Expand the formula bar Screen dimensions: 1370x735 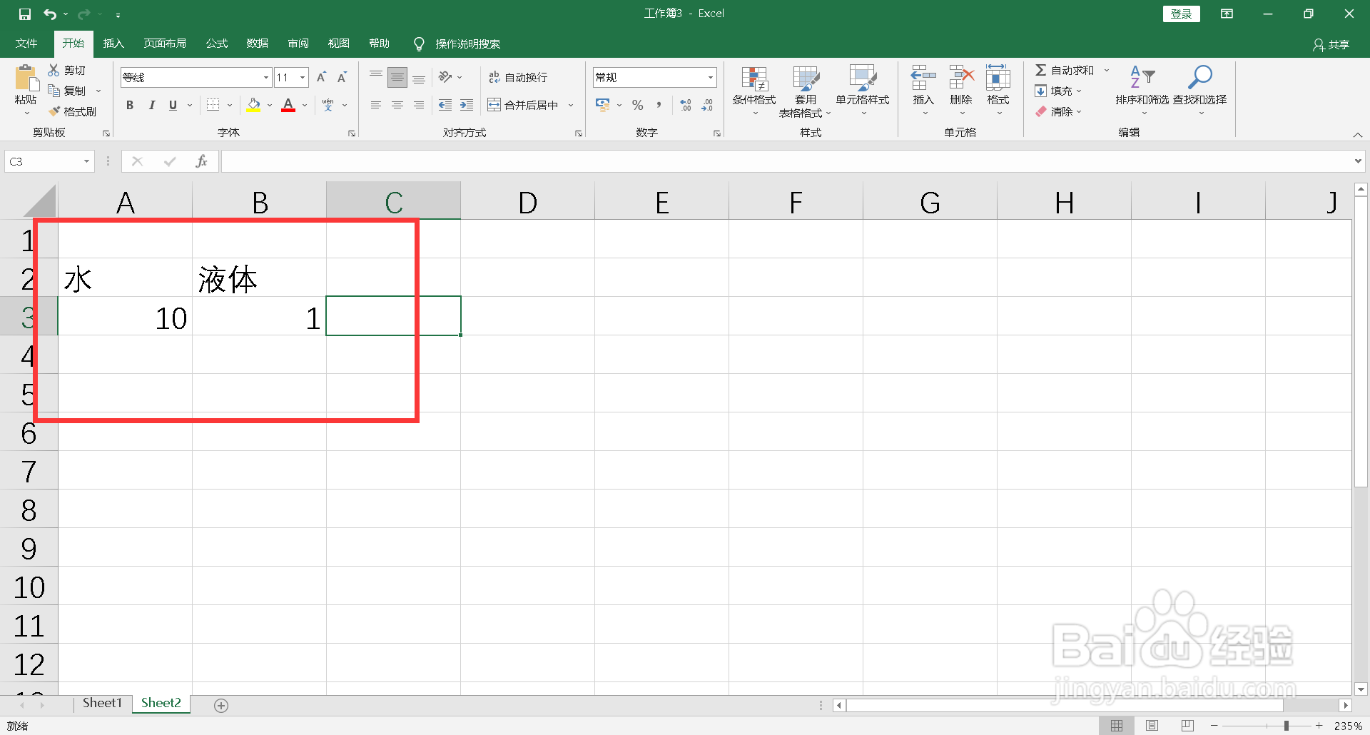pos(1358,161)
